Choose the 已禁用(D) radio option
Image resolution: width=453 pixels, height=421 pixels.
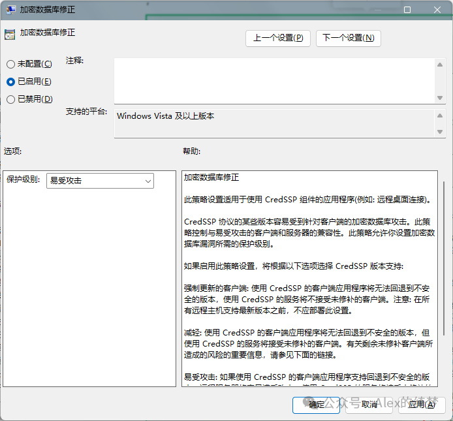(x=10, y=99)
